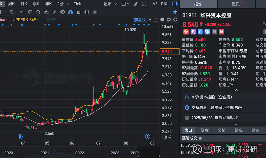Pin the drawing toolbar
Image resolution: width=266 pixels, height=158 pixels.
point(175,12)
